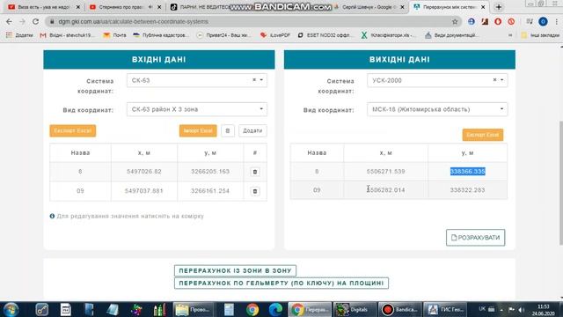
Task: Select output x value 5506271.539
Action: click(385, 172)
